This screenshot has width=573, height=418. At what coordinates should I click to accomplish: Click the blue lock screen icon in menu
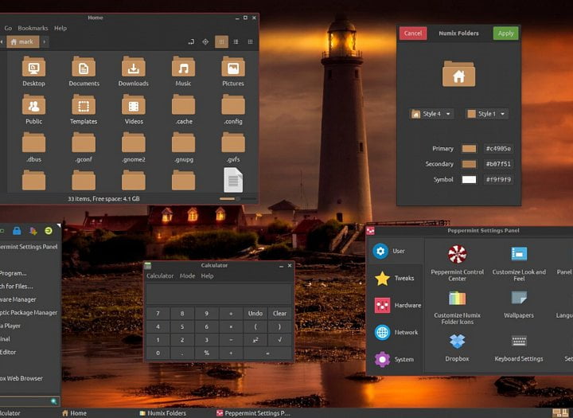pyautogui.click(x=17, y=231)
